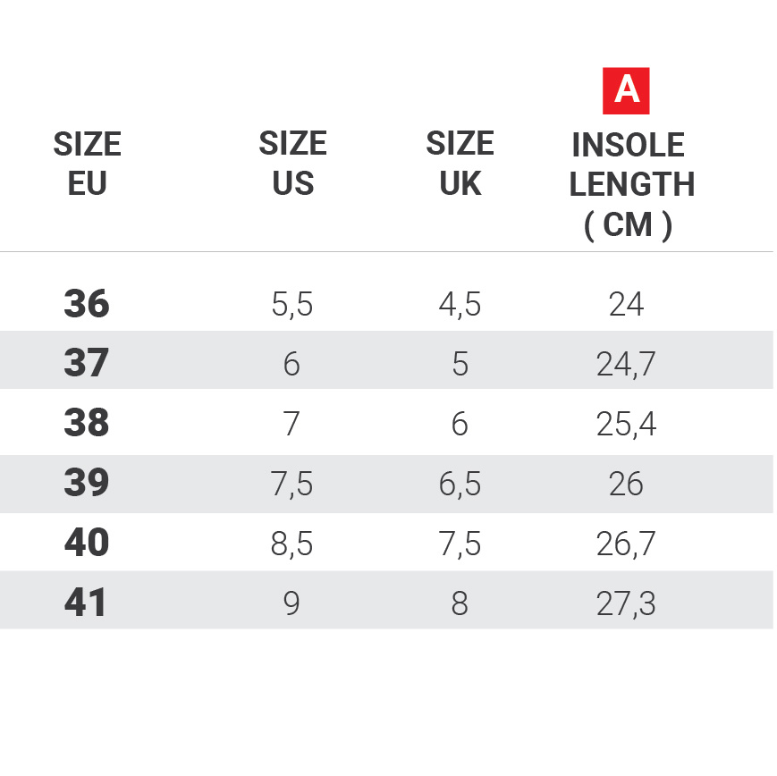Screen dimensions: 777x776
Task: Click insole length 26,7 value
Action: tap(626, 544)
